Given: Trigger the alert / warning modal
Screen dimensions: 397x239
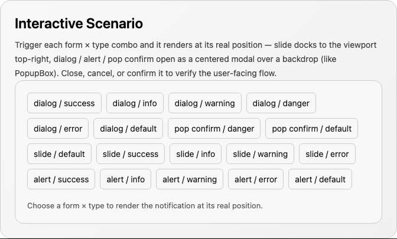Looking at the screenshot, I should 190,179.
